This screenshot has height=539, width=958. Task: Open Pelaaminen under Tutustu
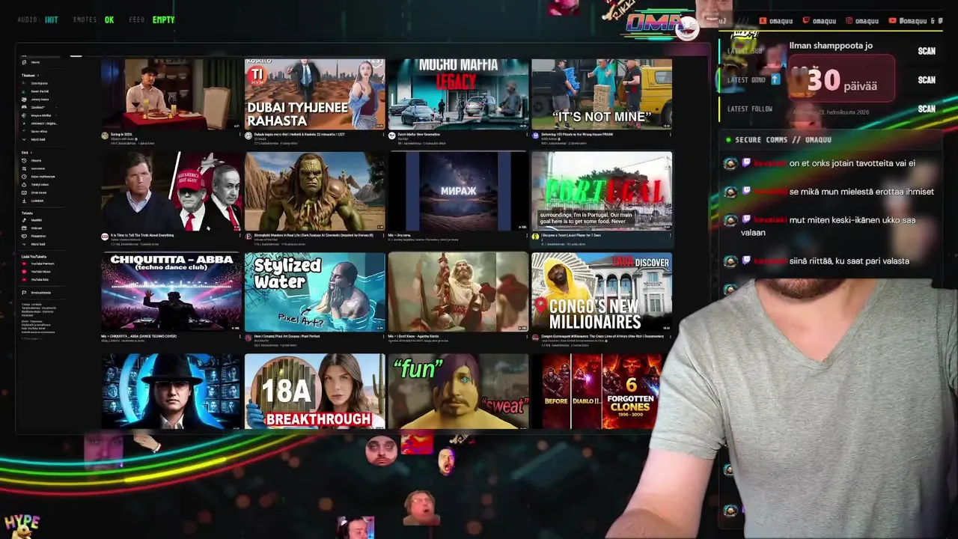pos(34,236)
